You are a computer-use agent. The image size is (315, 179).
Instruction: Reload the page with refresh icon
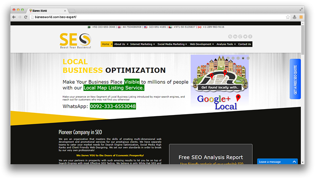[26, 17]
